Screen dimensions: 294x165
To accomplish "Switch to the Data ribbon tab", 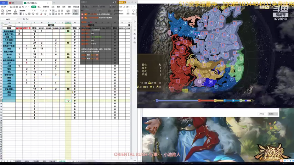I will [x=58, y=7].
